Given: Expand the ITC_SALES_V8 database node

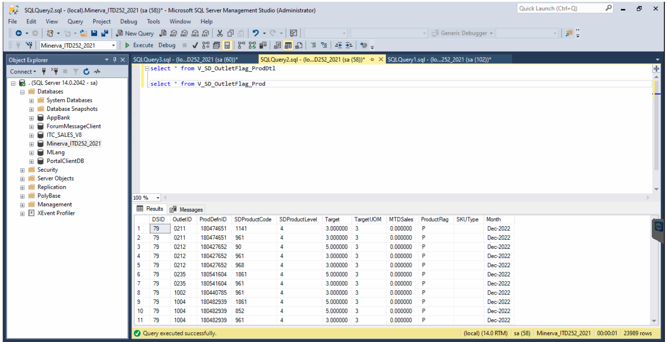Looking at the screenshot, I should point(31,136).
